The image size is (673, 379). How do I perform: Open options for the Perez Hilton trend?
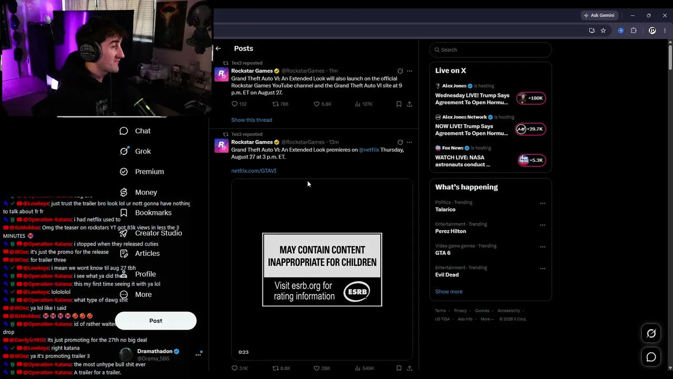coord(543,225)
